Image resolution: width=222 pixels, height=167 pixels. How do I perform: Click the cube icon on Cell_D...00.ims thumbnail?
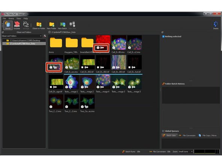click(x=114, y=48)
